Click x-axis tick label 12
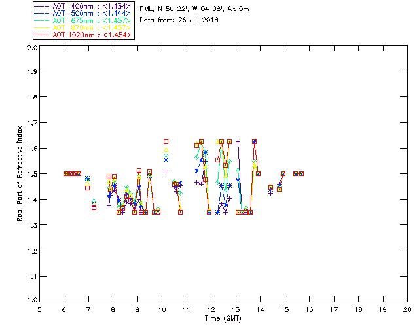 click(x=211, y=309)
